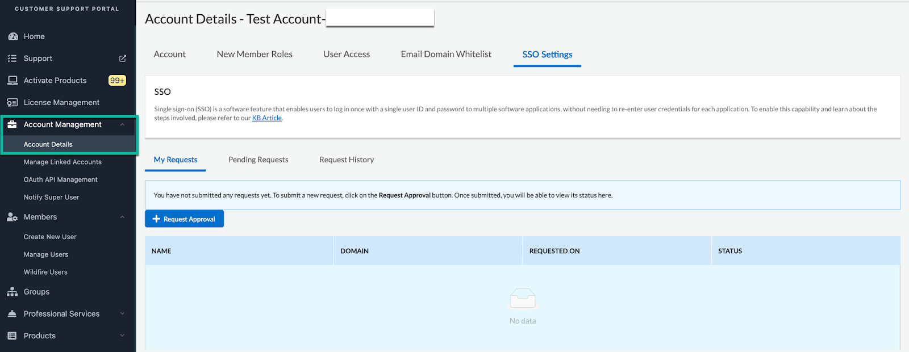The height and width of the screenshot is (352, 909).
Task: Open the Request History tab
Action: (347, 160)
